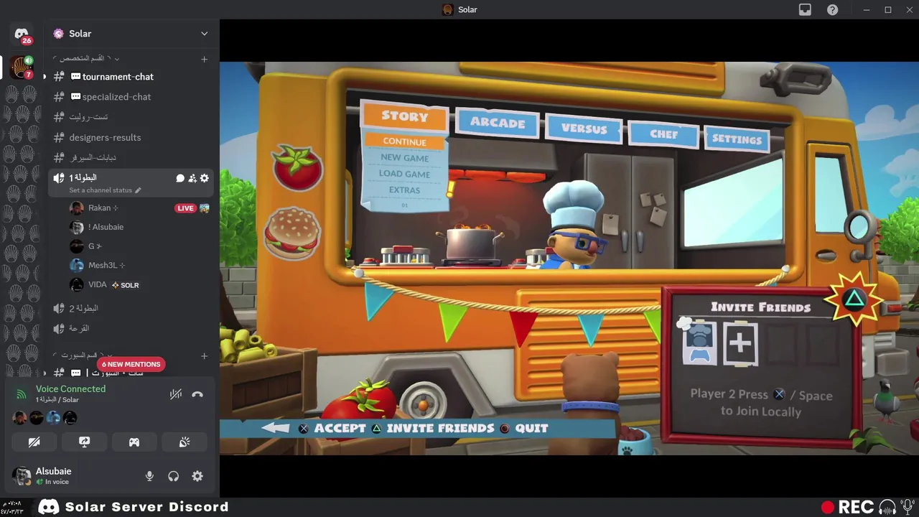Click Set a channel status

(101, 190)
